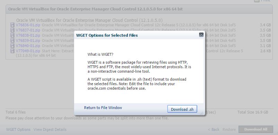Click the disk icon next to V76836-01.zip
The width and height of the screenshot is (278, 135).
(12, 25)
